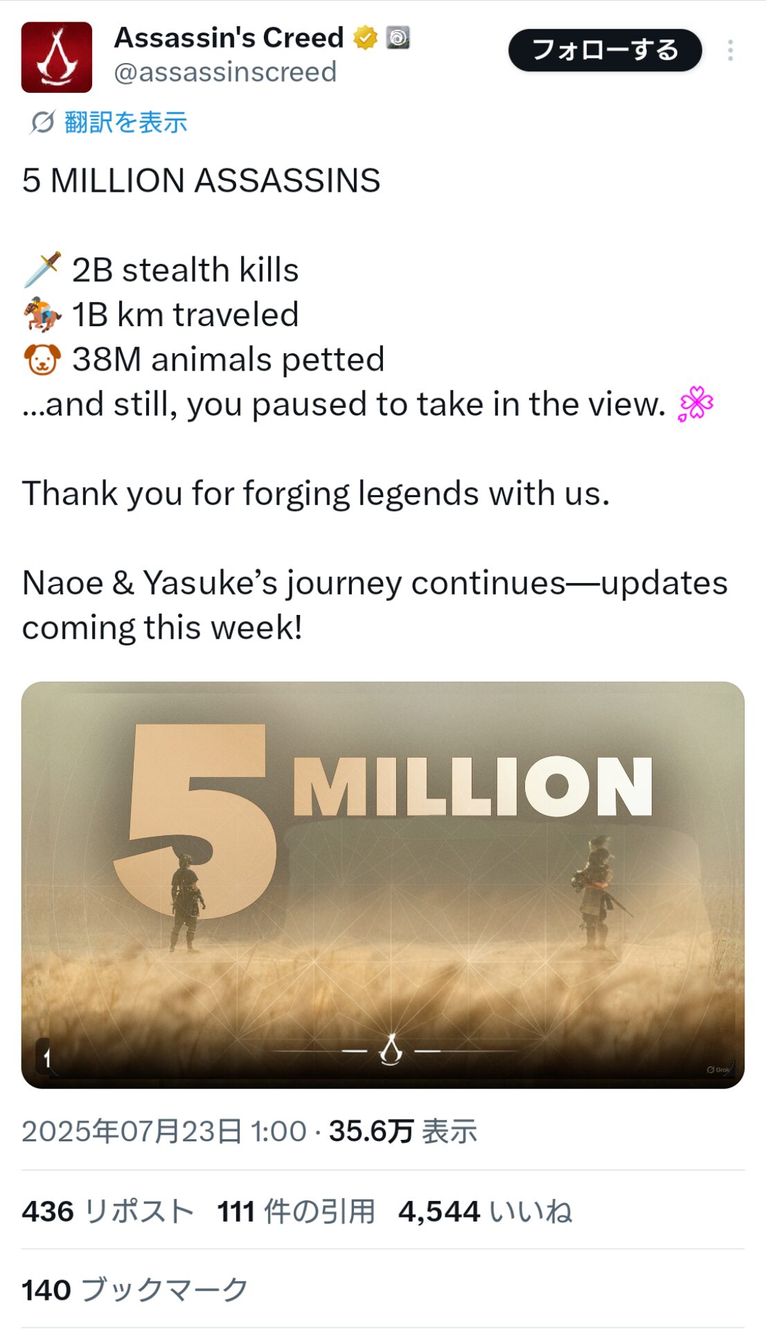Open the 111 件の引用 quotes list
This screenshot has height=1329, width=766.
(296, 1211)
